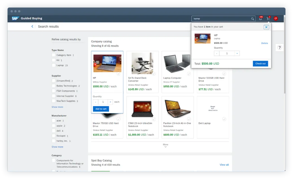Expand More results in Company catalog
The height and width of the screenshot is (179, 293).
point(165,145)
